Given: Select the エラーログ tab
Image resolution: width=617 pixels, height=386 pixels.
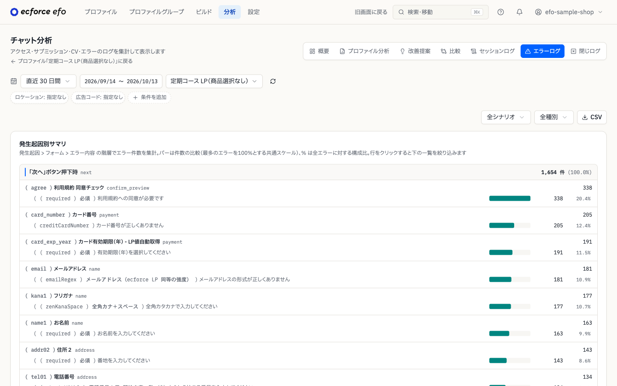Looking at the screenshot, I should [542, 51].
